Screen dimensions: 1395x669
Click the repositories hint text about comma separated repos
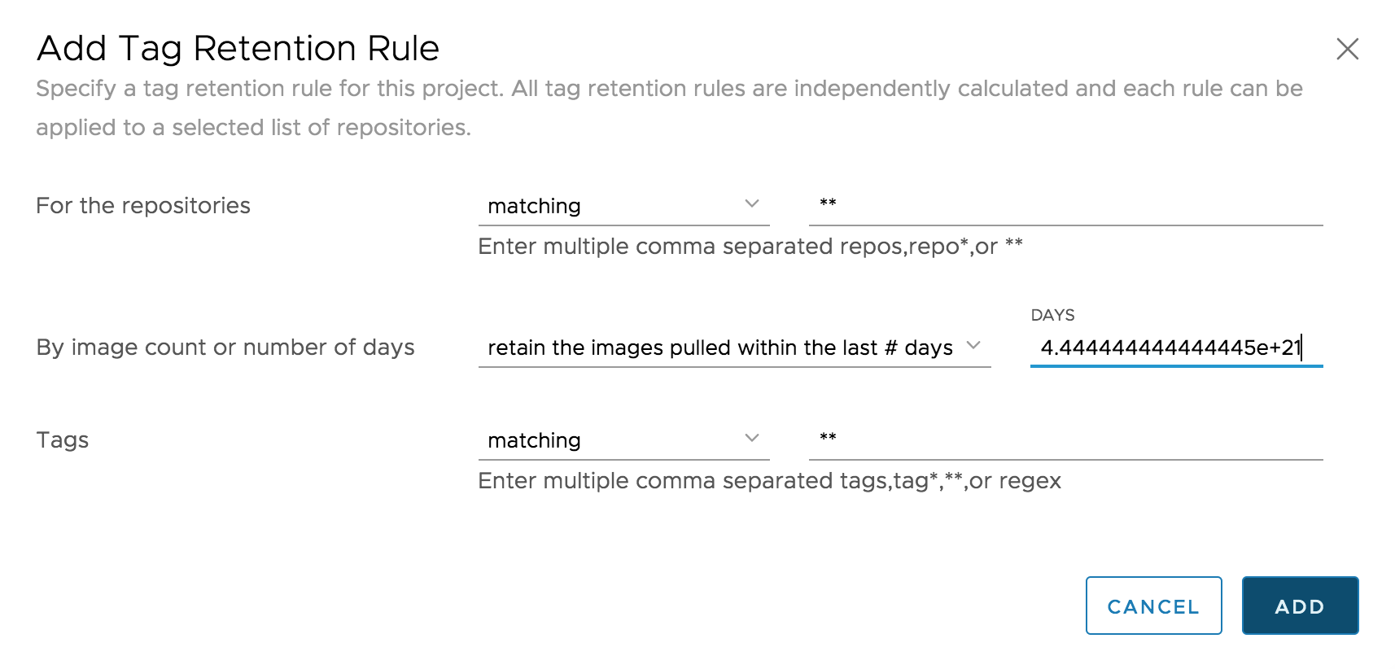(750, 246)
